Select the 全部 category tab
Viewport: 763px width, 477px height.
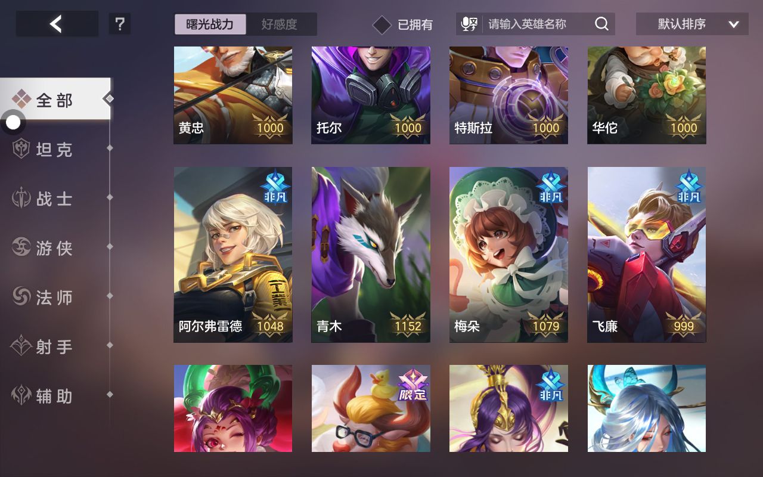pyautogui.click(x=55, y=99)
